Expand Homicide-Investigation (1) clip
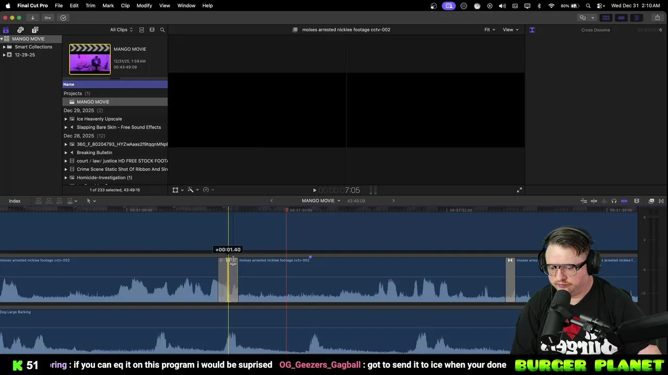 [x=66, y=178]
